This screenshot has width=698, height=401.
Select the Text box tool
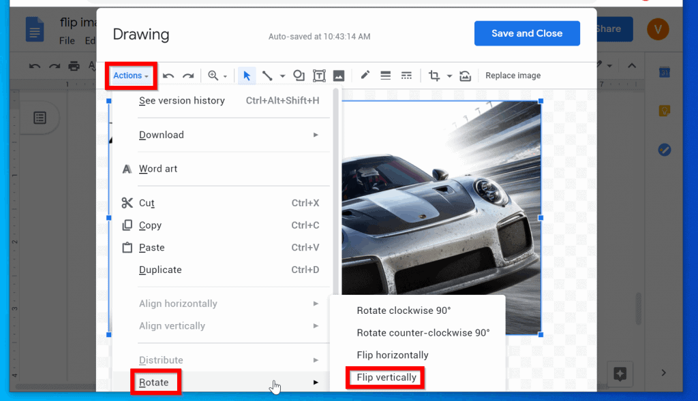[319, 76]
